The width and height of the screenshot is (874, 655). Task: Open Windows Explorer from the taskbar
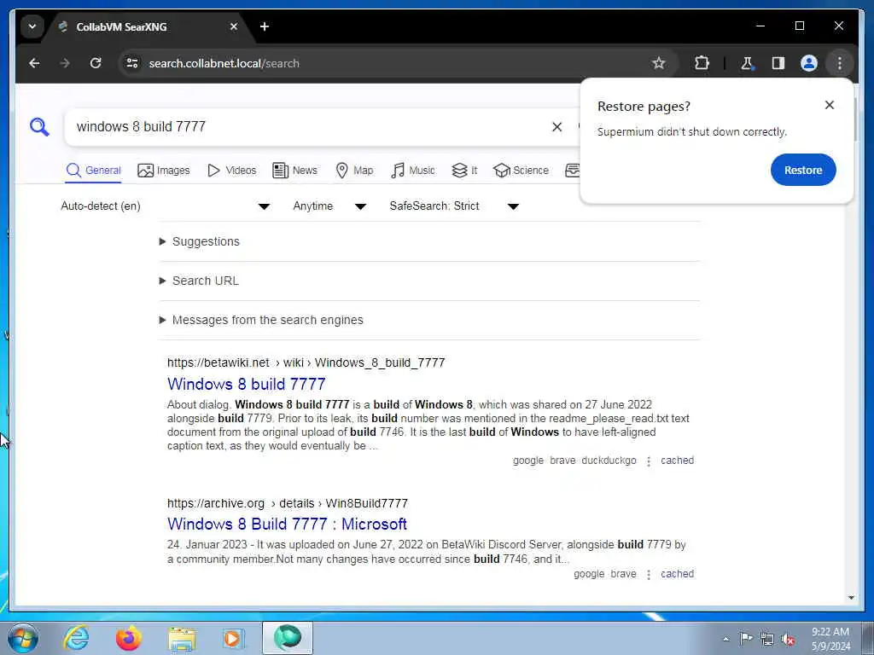point(182,639)
